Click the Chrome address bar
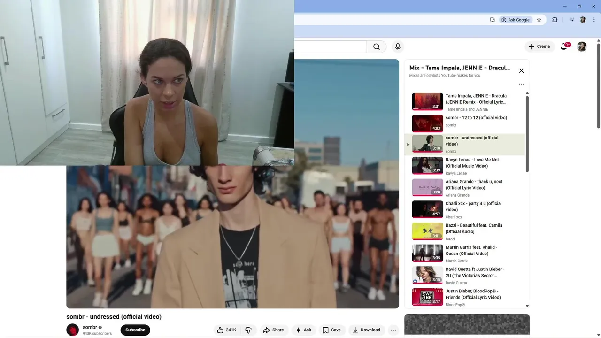The height and width of the screenshot is (338, 601). coord(390,20)
